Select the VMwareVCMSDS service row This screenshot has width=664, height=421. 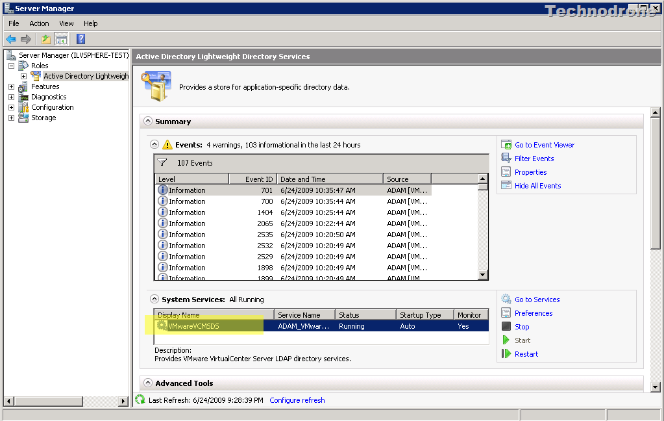point(321,326)
